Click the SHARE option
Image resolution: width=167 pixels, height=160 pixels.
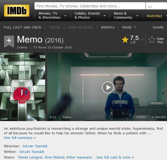point(158,27)
